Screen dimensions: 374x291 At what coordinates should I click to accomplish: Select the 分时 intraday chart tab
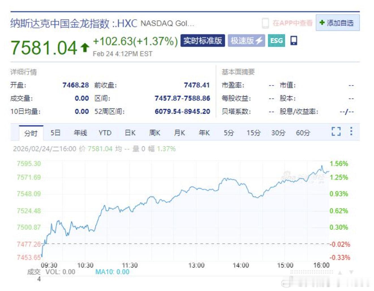pyautogui.click(x=31, y=133)
